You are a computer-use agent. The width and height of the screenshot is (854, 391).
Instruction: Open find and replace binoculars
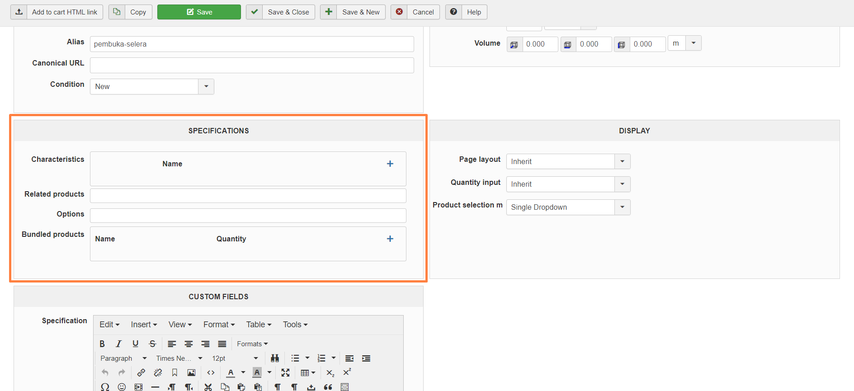coord(274,358)
